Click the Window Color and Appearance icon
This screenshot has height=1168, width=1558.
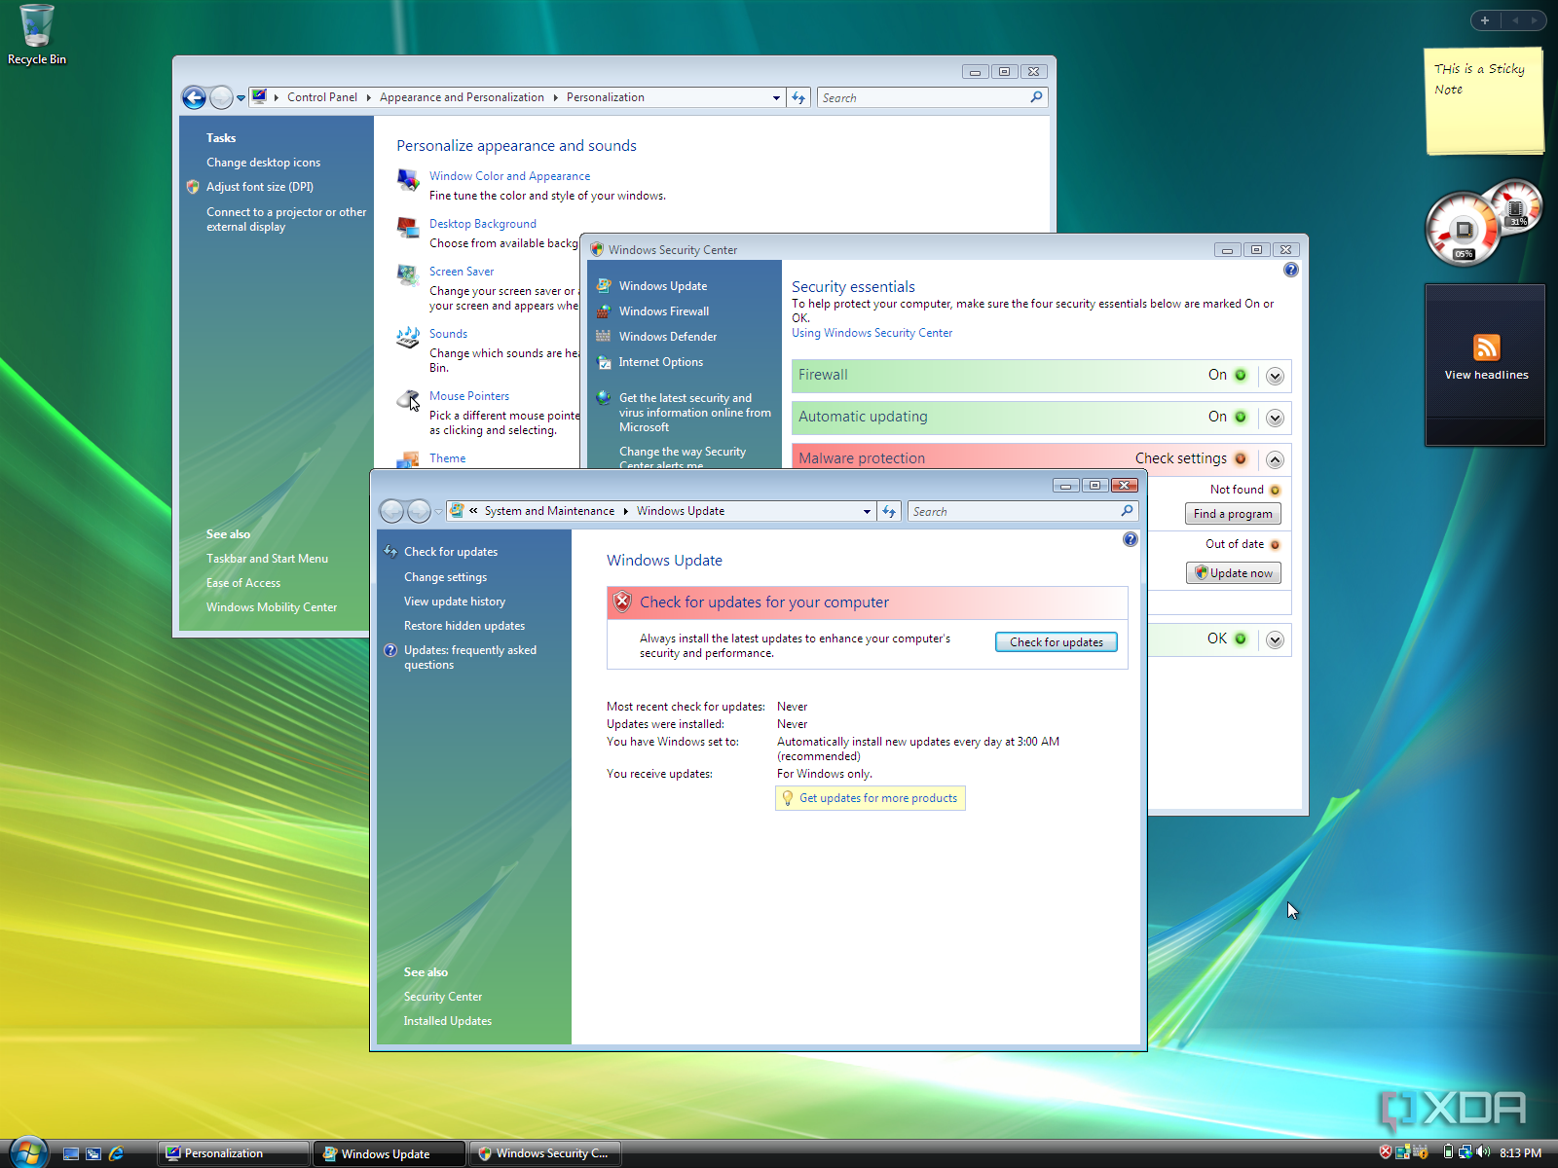coord(408,180)
